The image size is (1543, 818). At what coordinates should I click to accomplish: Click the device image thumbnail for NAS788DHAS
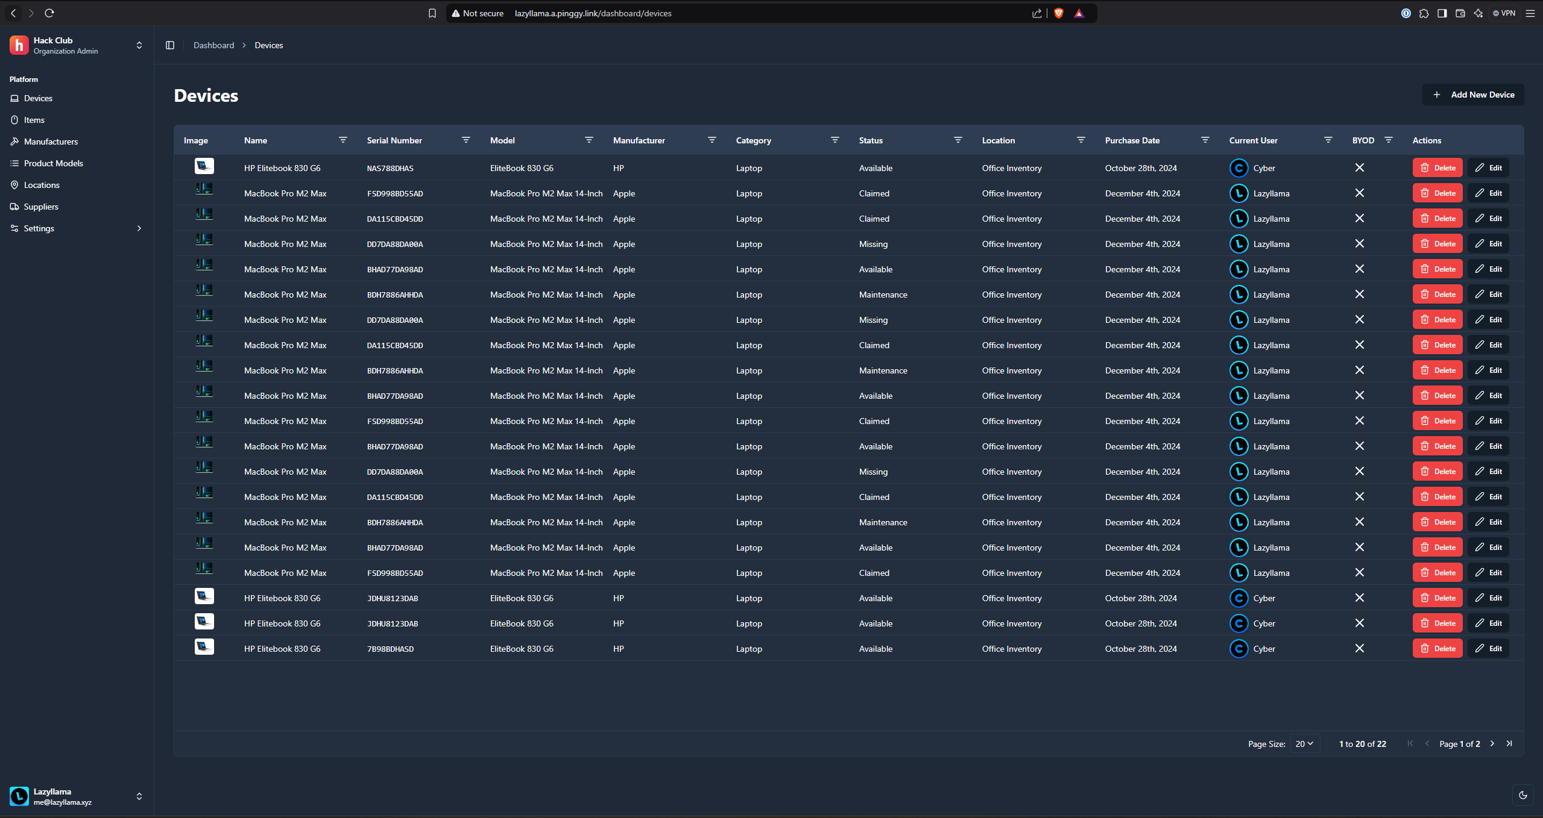coord(204,166)
